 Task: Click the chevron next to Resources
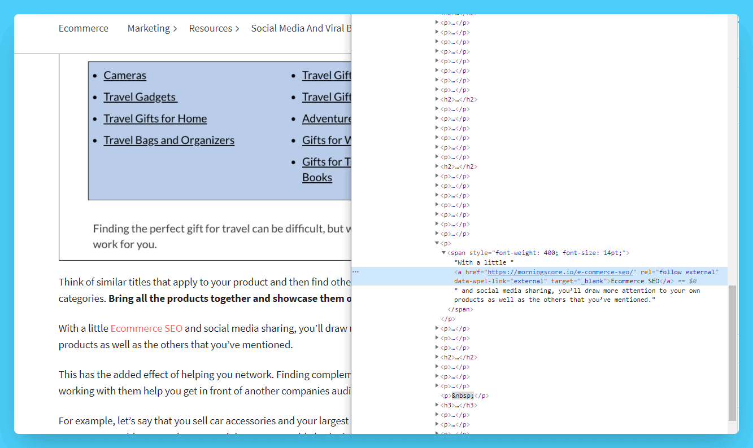click(237, 29)
